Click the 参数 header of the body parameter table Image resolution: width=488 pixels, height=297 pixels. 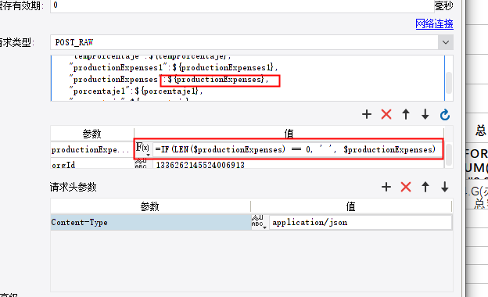tap(92, 134)
